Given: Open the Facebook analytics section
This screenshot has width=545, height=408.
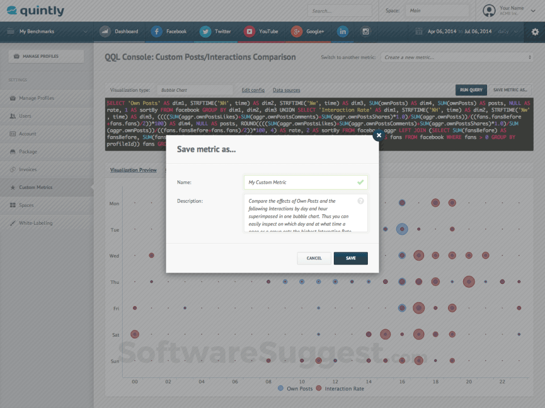Looking at the screenshot, I should click(x=169, y=32).
